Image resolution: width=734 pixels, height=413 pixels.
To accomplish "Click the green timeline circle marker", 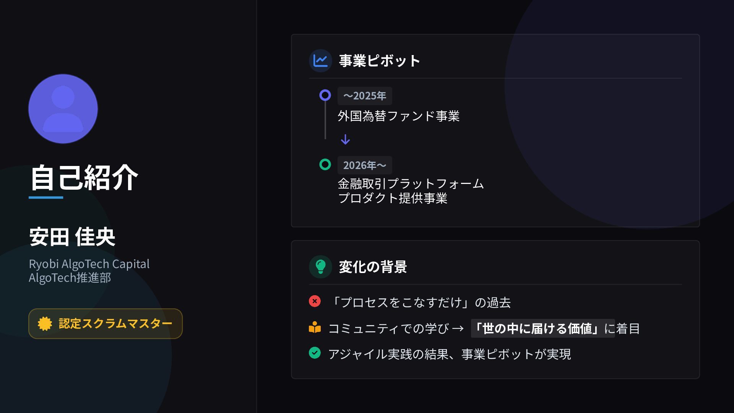I will (x=325, y=164).
